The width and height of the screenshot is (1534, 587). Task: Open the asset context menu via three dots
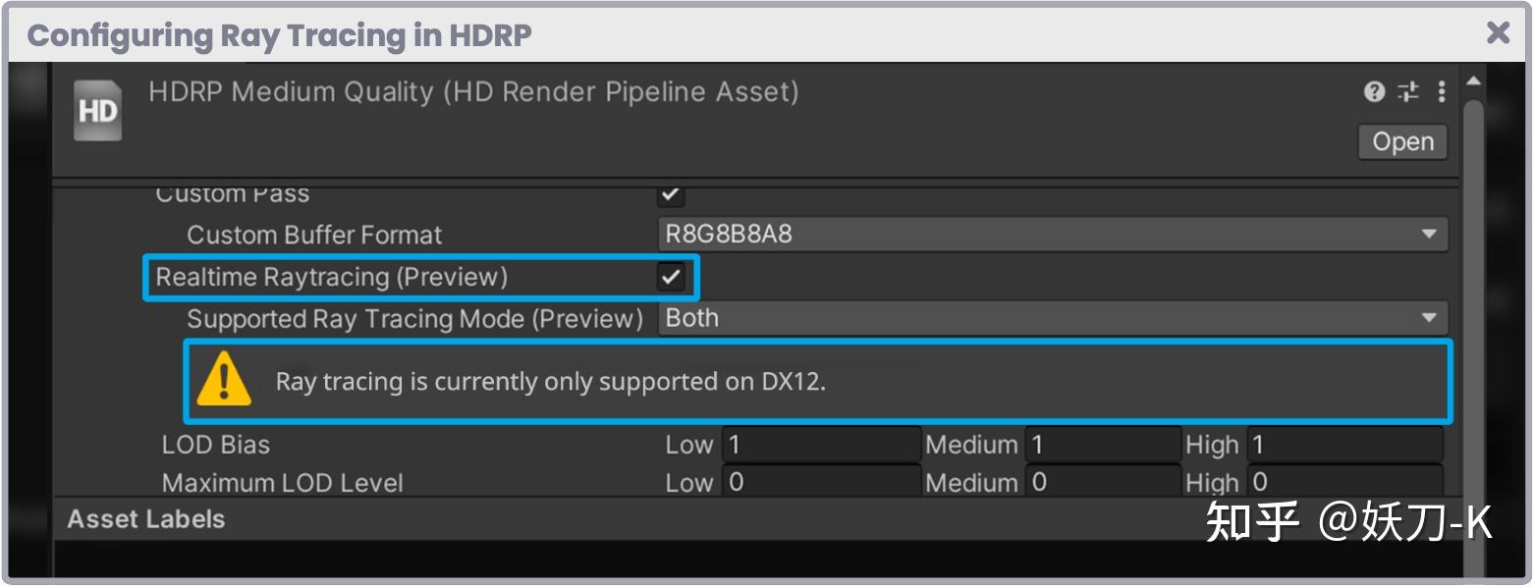1441,90
